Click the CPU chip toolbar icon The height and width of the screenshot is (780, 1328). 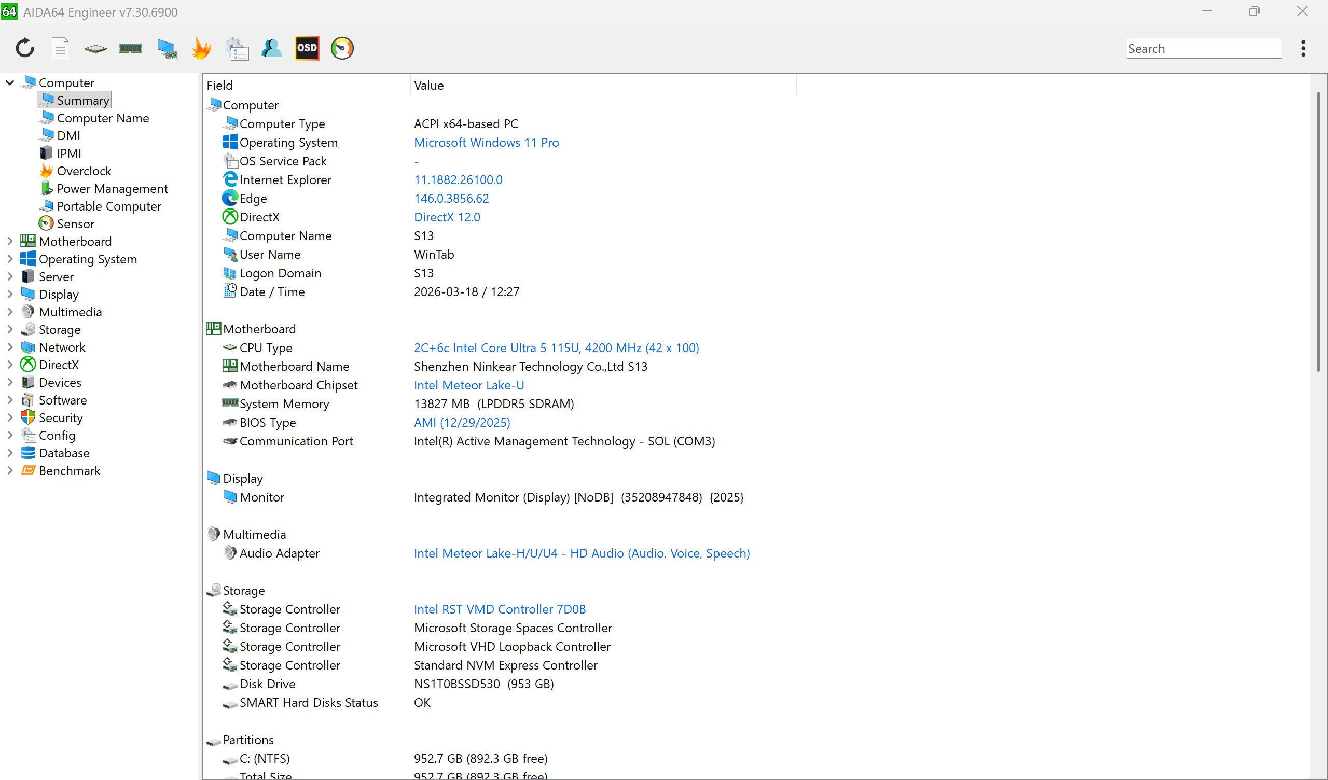coord(95,48)
